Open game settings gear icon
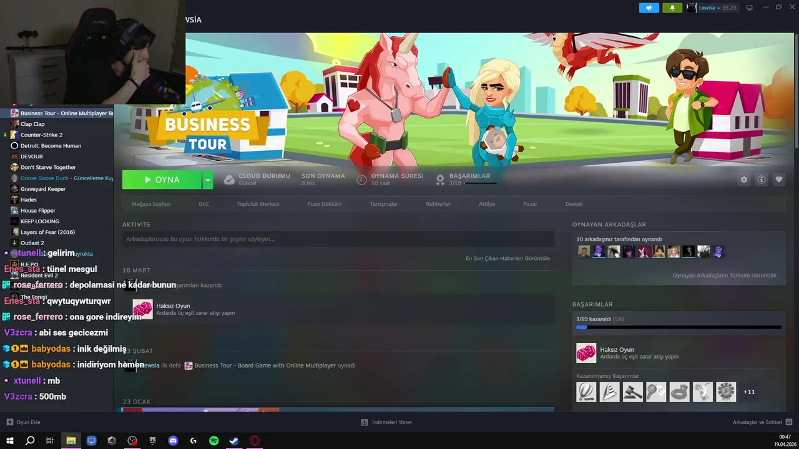This screenshot has width=799, height=449. pyautogui.click(x=743, y=180)
